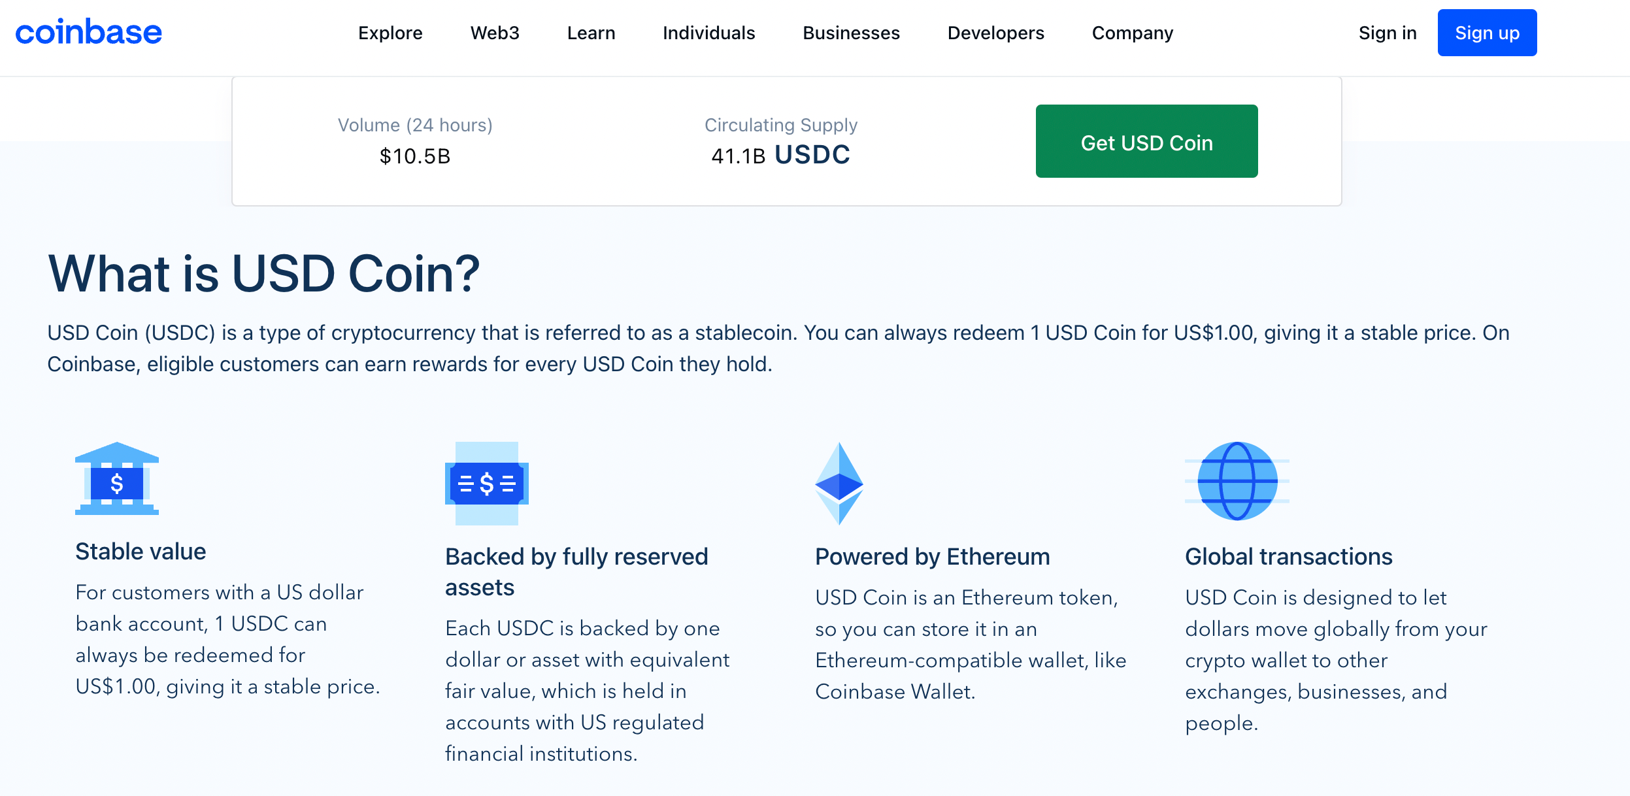Open the Company menu

(1132, 33)
